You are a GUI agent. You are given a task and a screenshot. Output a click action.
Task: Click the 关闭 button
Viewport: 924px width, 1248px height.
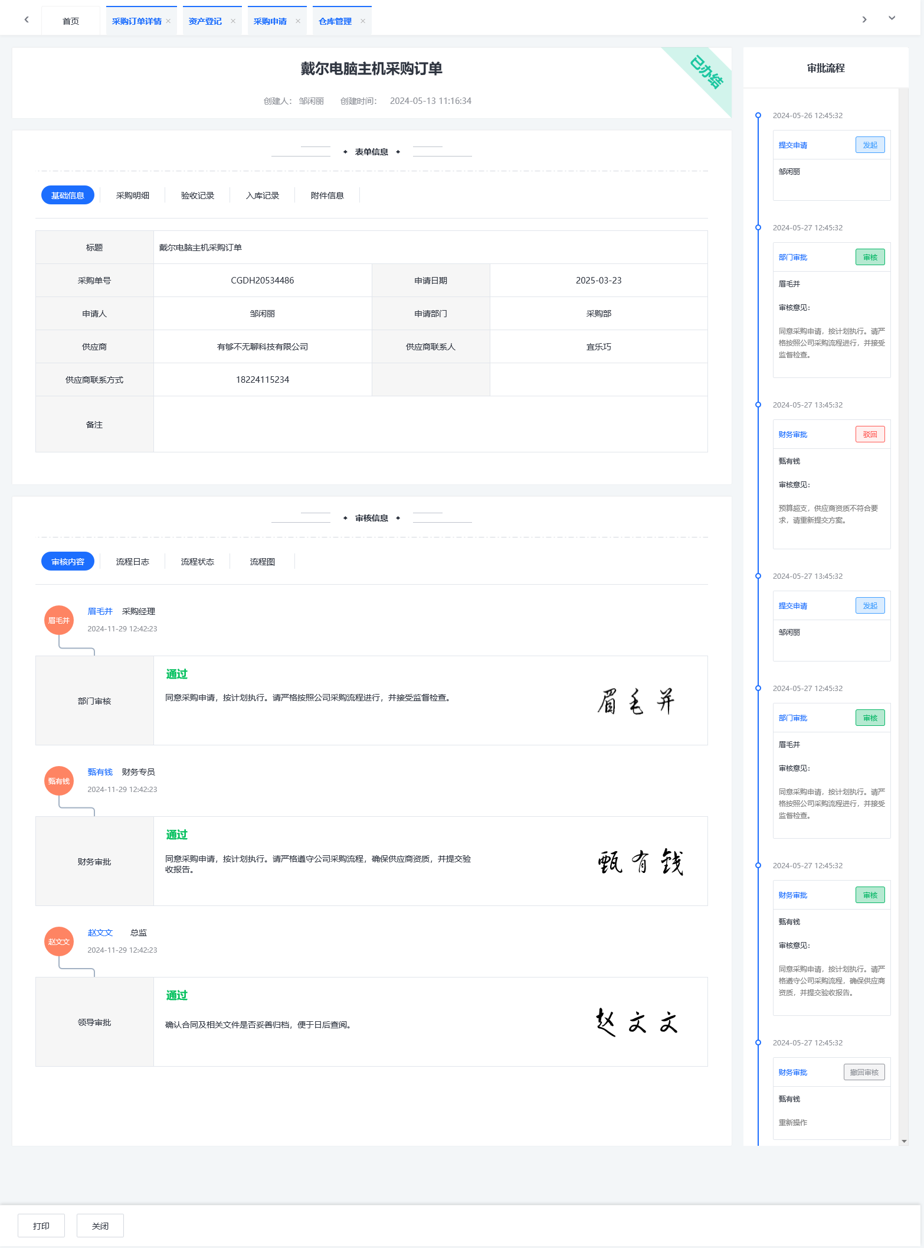(x=100, y=1226)
